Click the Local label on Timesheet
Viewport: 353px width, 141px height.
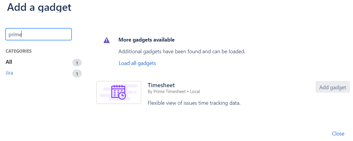point(195,92)
